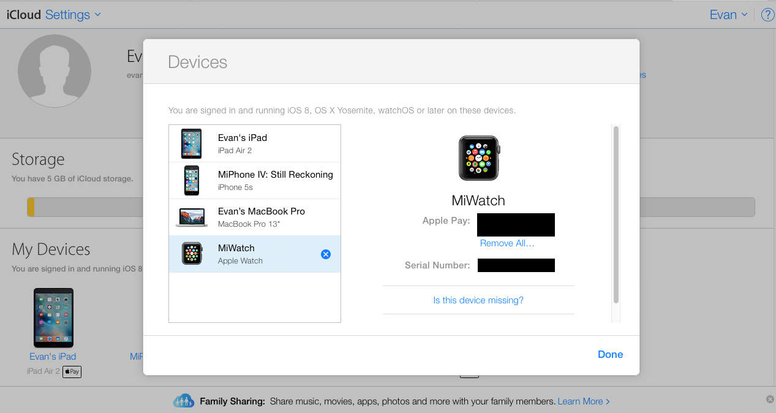
Task: Click the iCloud storage usage bar
Action: click(391, 206)
